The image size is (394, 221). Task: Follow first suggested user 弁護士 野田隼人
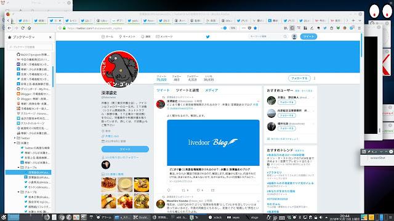(x=287, y=103)
